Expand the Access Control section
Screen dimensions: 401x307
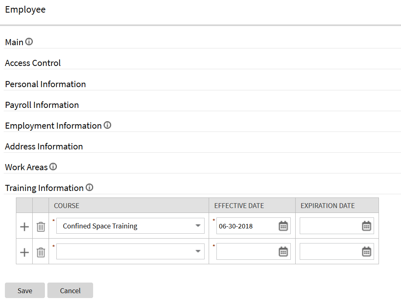(x=33, y=63)
